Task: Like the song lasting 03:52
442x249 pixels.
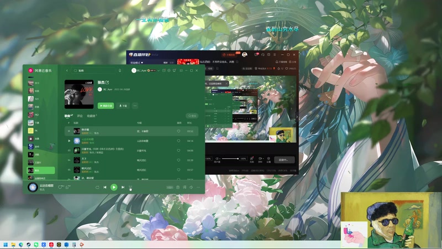Action: point(178,131)
